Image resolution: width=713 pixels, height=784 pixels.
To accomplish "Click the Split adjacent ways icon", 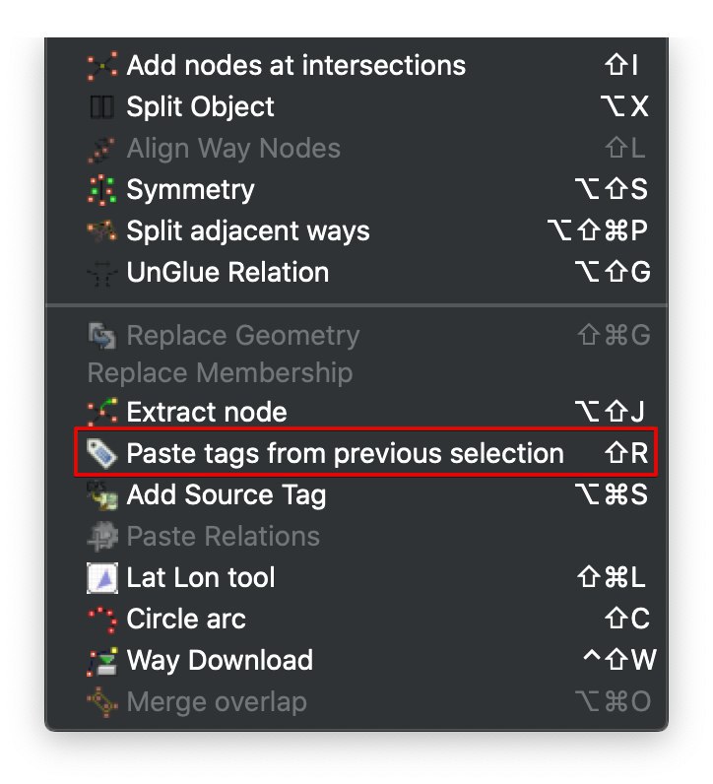I will coord(102,231).
